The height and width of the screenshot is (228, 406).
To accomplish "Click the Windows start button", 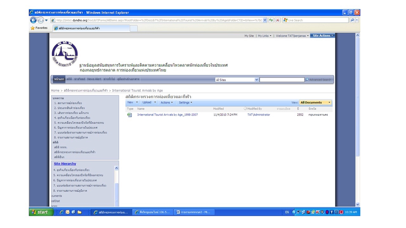I will (41, 212).
